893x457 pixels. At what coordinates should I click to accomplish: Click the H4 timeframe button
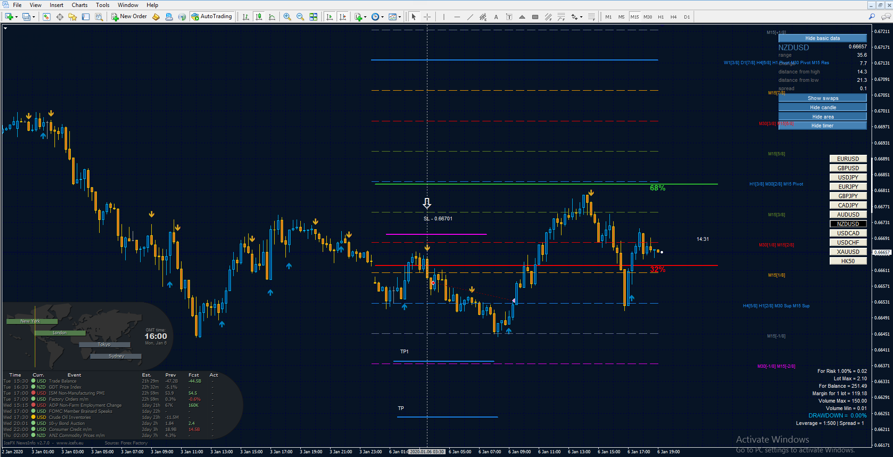pyautogui.click(x=674, y=17)
